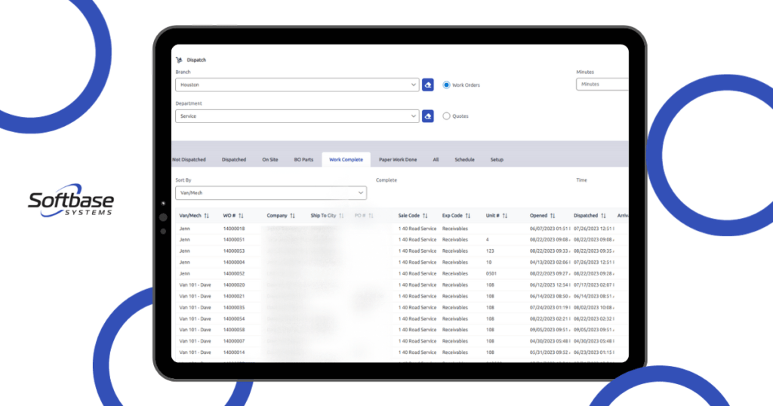Image resolution: width=773 pixels, height=406 pixels.
Task: Click work order number 14000004
Action: (x=234, y=262)
